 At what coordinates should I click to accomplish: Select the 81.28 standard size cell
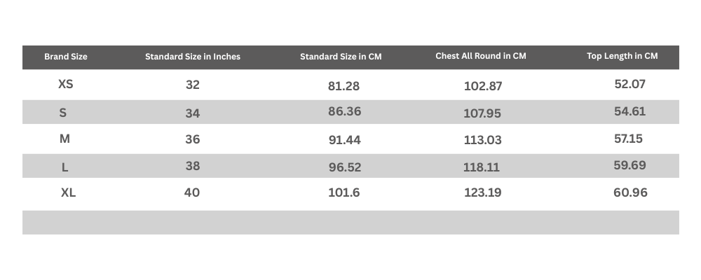tap(343, 87)
